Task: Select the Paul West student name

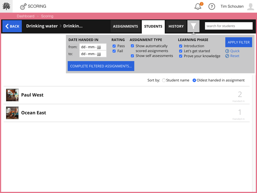Action: tap(32, 95)
